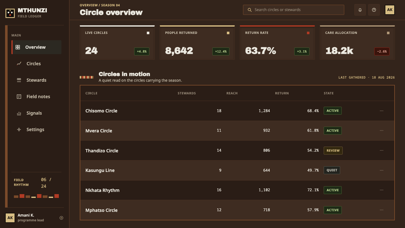
Task: Click the Return Rate red swatch
Action: 308,33
